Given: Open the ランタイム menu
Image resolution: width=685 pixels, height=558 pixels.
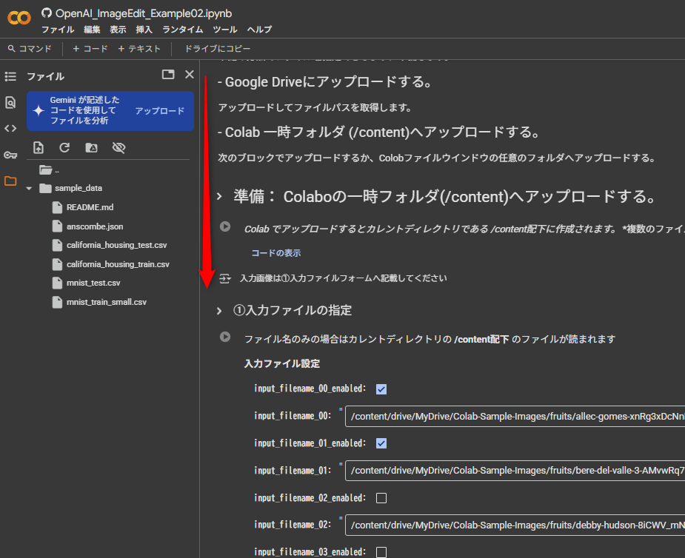Looking at the screenshot, I should click(183, 30).
